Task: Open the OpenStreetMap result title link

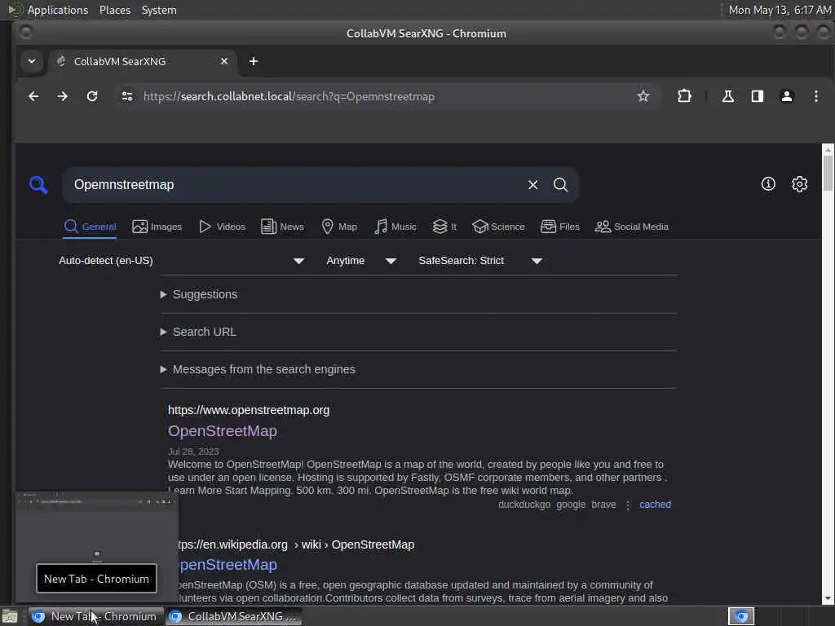Action: pyautogui.click(x=223, y=431)
